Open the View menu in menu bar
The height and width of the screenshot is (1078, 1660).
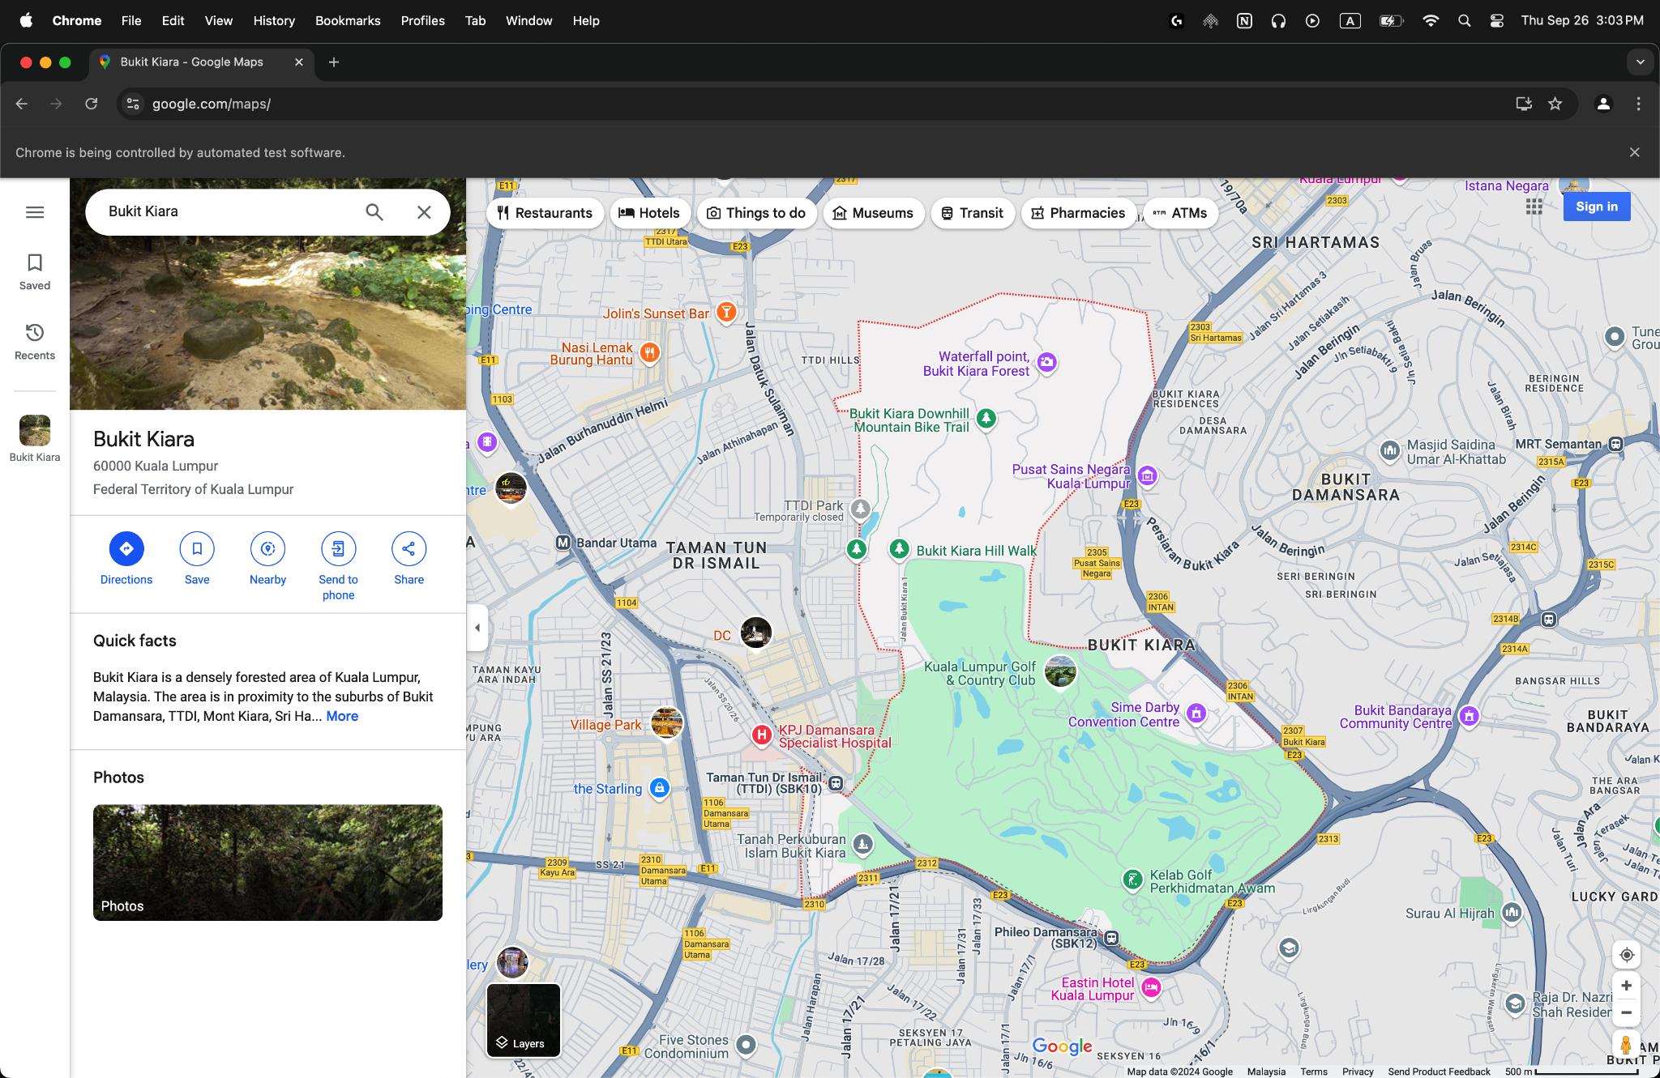click(x=218, y=20)
